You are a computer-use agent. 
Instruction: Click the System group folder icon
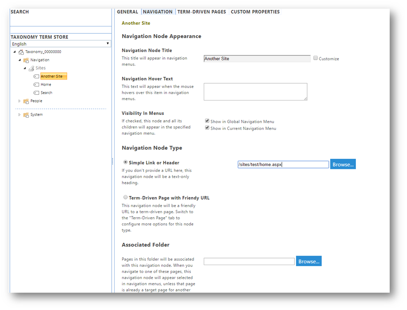pyautogui.click(x=26, y=115)
